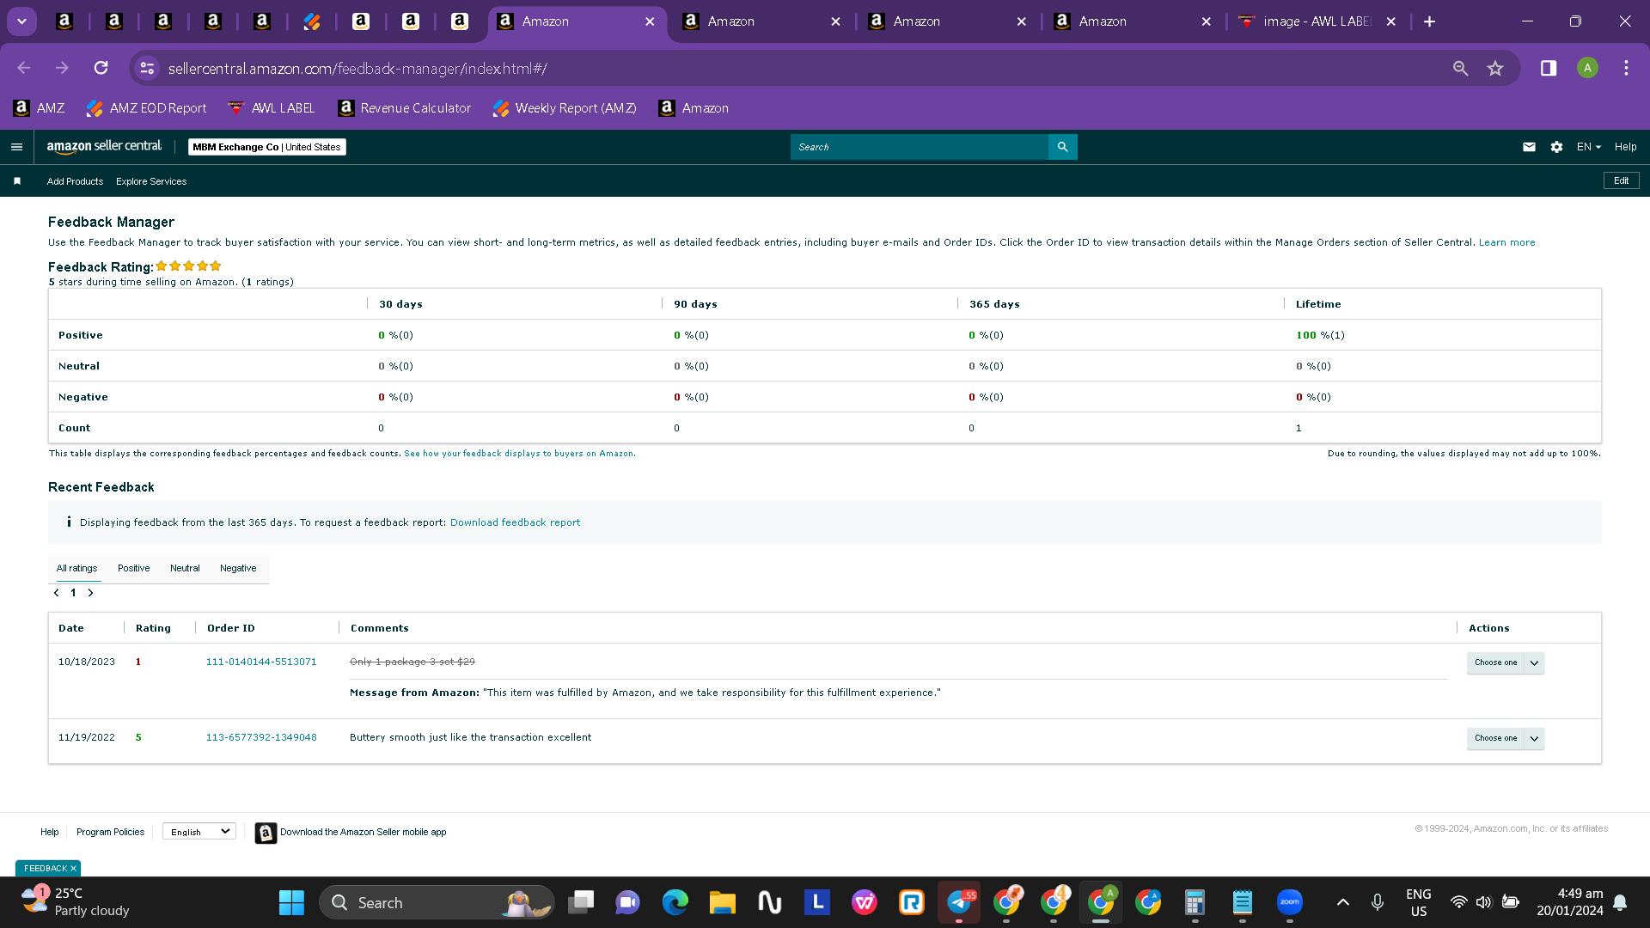Expand action arrow for 11/19/2022 feedback row

[1534, 738]
